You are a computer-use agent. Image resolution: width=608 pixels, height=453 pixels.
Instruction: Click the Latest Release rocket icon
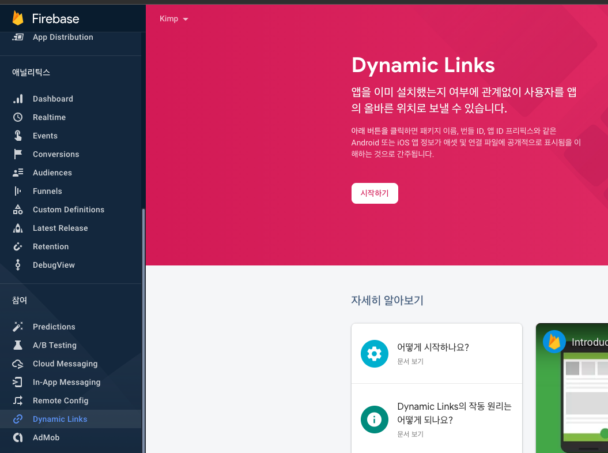18,229
